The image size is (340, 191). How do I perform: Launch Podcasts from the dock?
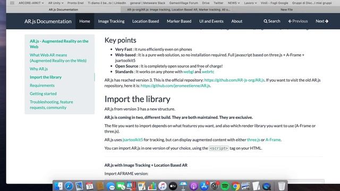click(x=193, y=186)
